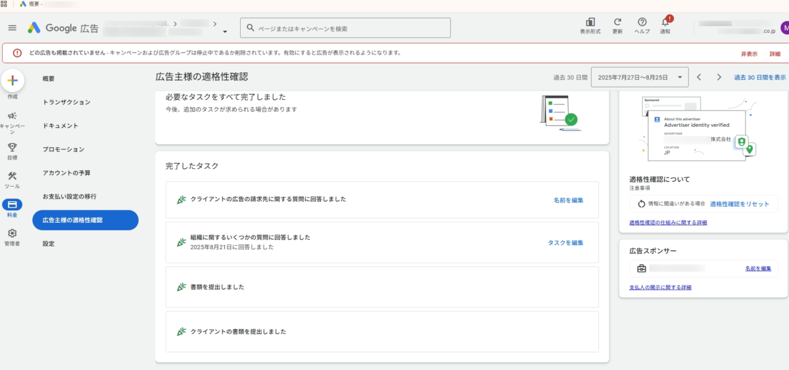
Task: Open キャンペーン megaphone icon in sidebar
Action: 12,116
